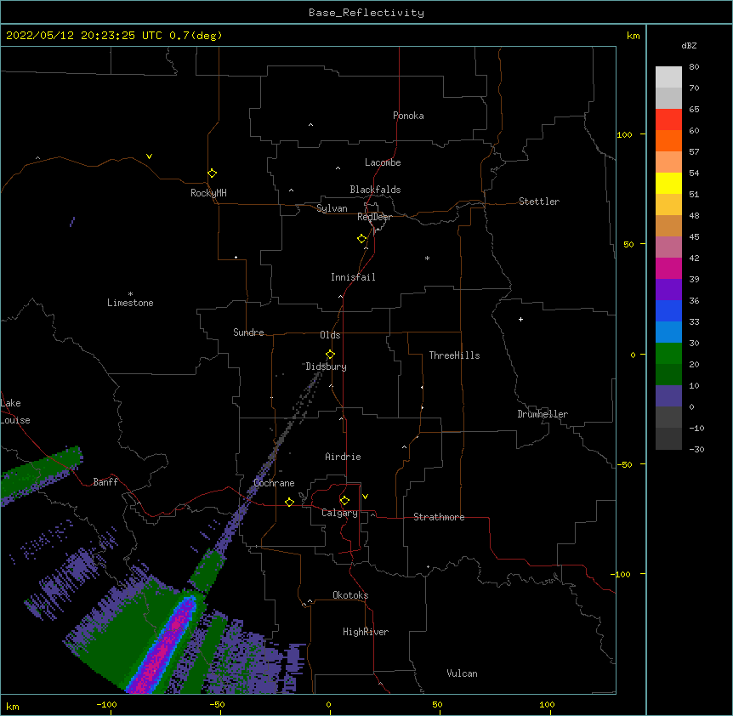Click the Cochrane label
Image resolution: width=733 pixels, height=716 pixels.
(x=274, y=483)
